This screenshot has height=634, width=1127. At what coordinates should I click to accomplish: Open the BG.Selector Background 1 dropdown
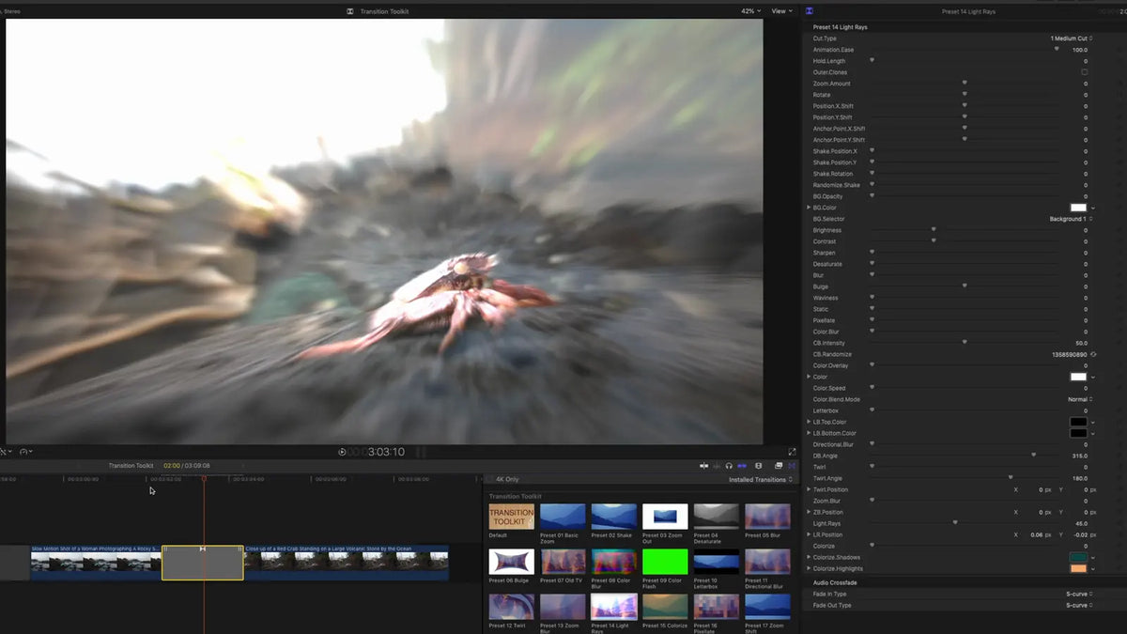click(1072, 219)
